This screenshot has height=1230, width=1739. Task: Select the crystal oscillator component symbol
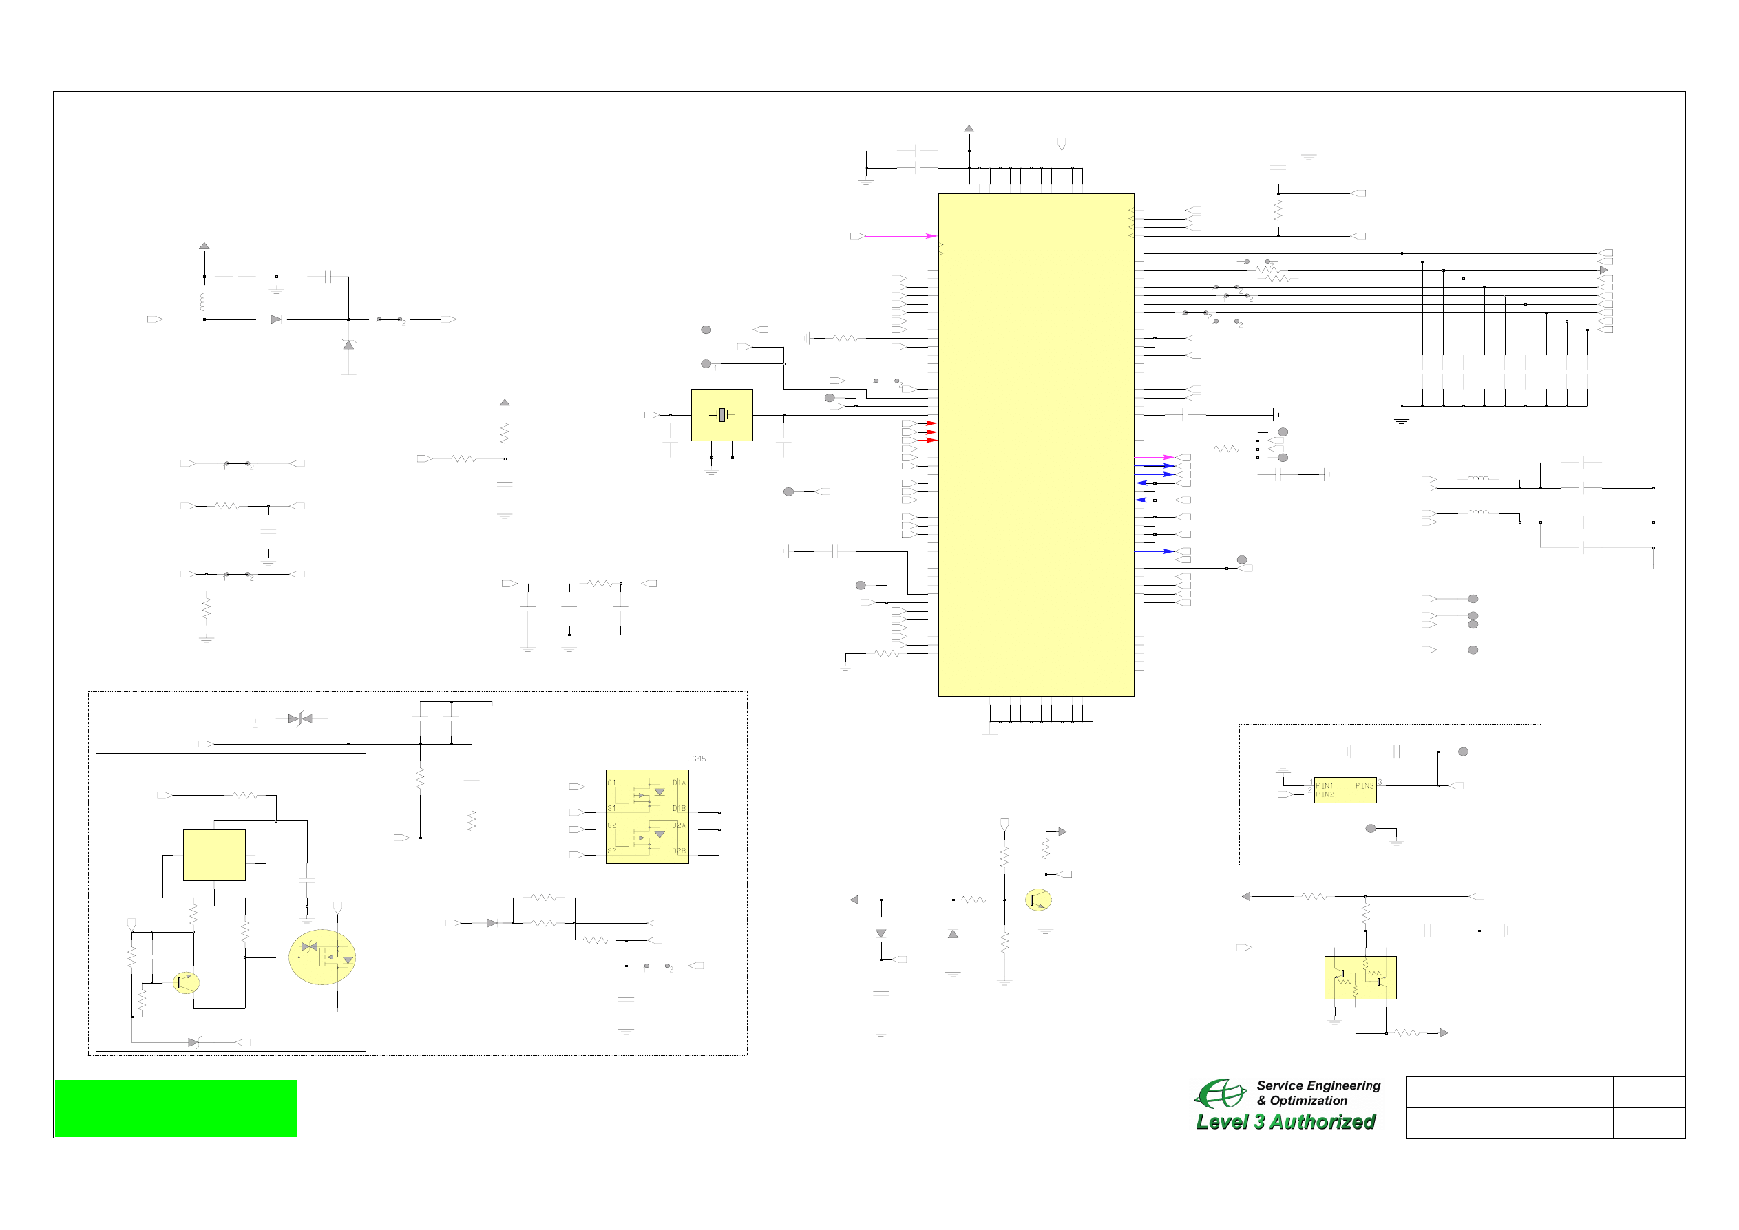pyautogui.click(x=721, y=414)
